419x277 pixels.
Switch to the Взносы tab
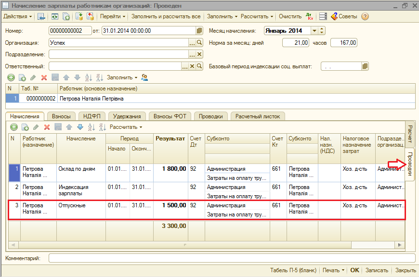click(61, 116)
